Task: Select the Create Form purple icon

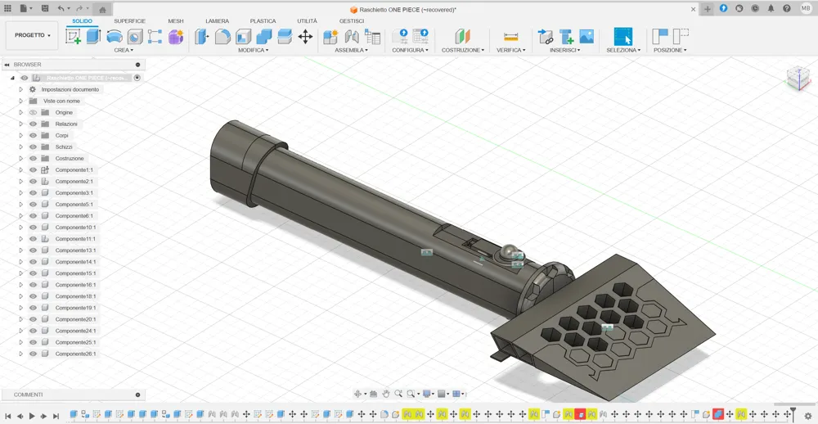Action: coord(176,37)
